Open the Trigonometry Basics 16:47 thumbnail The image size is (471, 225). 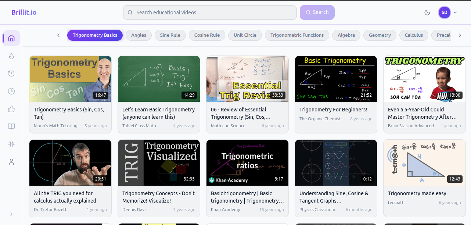tap(71, 79)
